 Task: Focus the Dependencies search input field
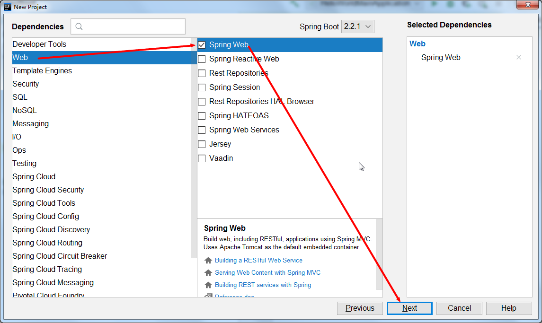tap(128, 26)
